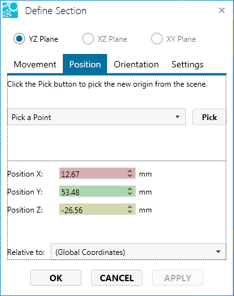This screenshot has height=296, width=234.
Task: Open the Relative to Global Coordinates dropdown
Action: tap(138, 252)
